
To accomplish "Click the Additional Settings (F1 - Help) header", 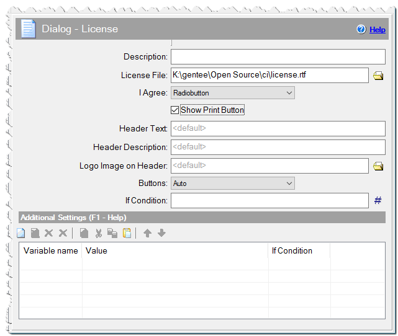I will [202, 218].
